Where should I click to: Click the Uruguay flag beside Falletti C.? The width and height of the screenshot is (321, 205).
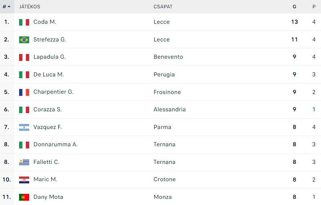pos(24,162)
